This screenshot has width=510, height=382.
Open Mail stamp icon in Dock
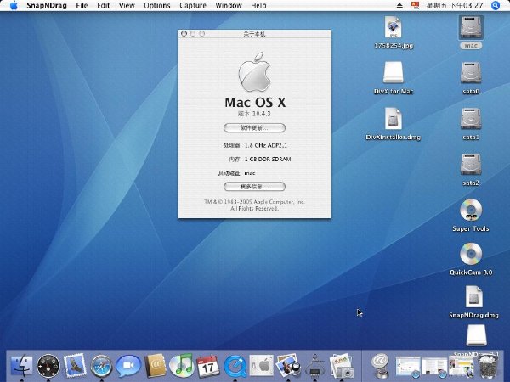click(75, 365)
